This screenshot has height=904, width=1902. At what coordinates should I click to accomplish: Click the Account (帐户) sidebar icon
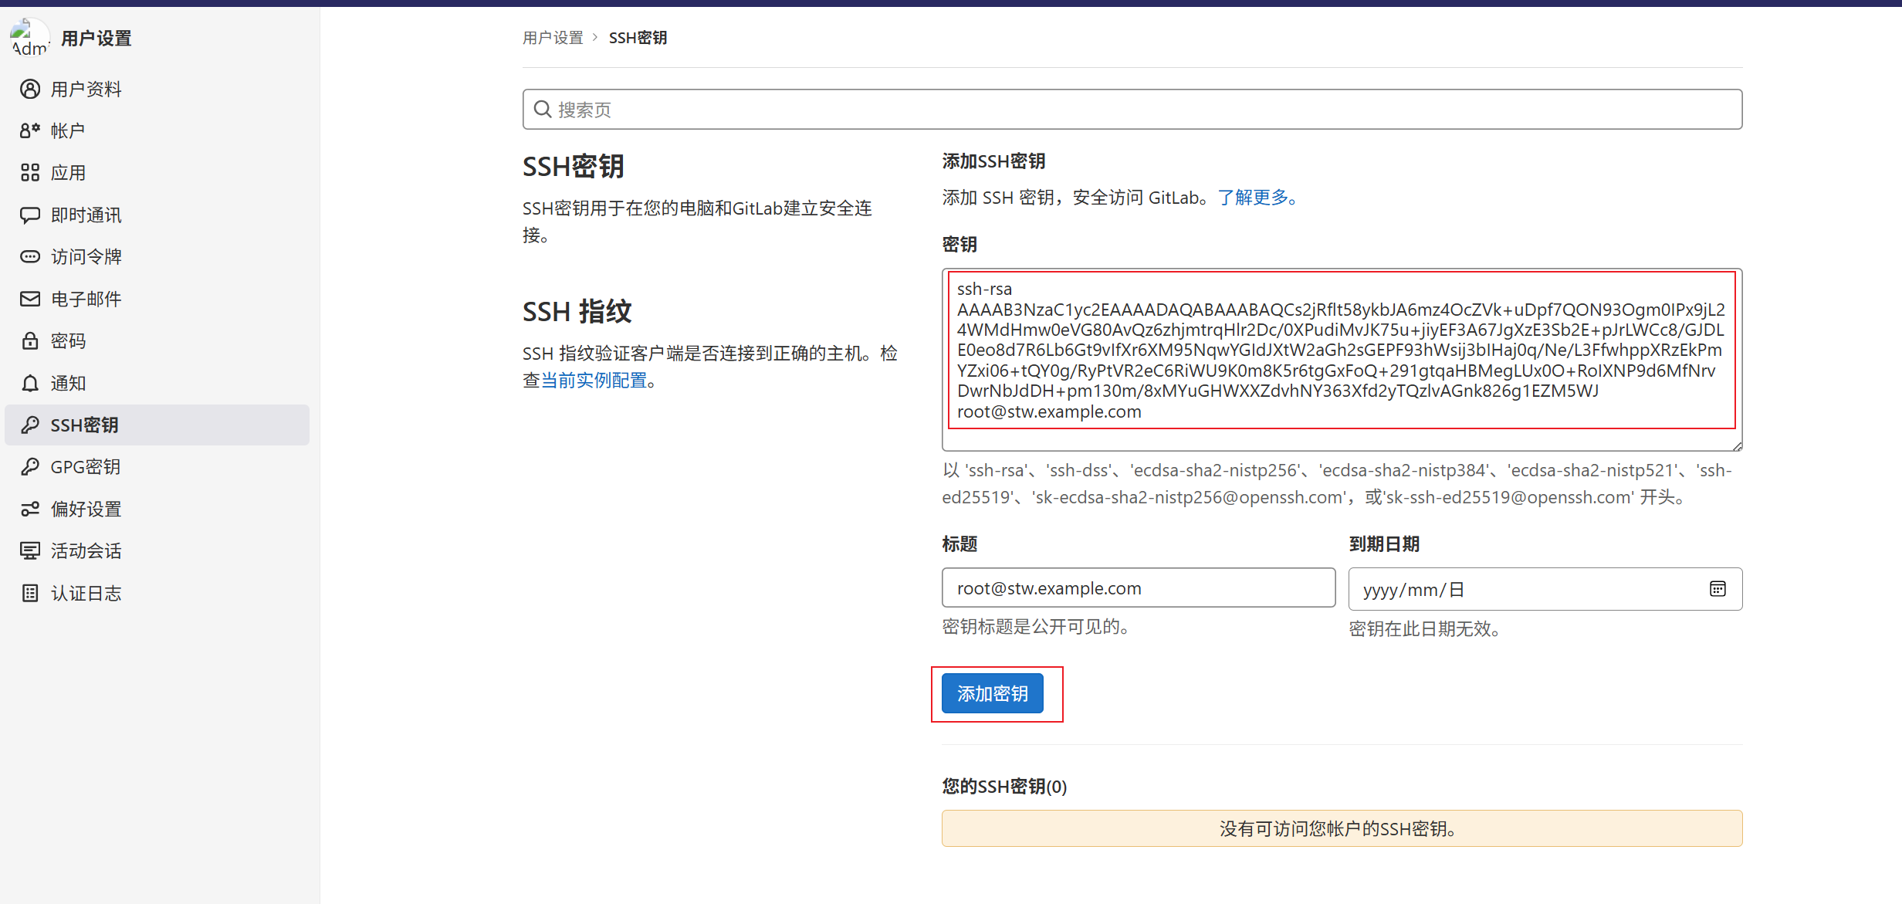point(30,131)
